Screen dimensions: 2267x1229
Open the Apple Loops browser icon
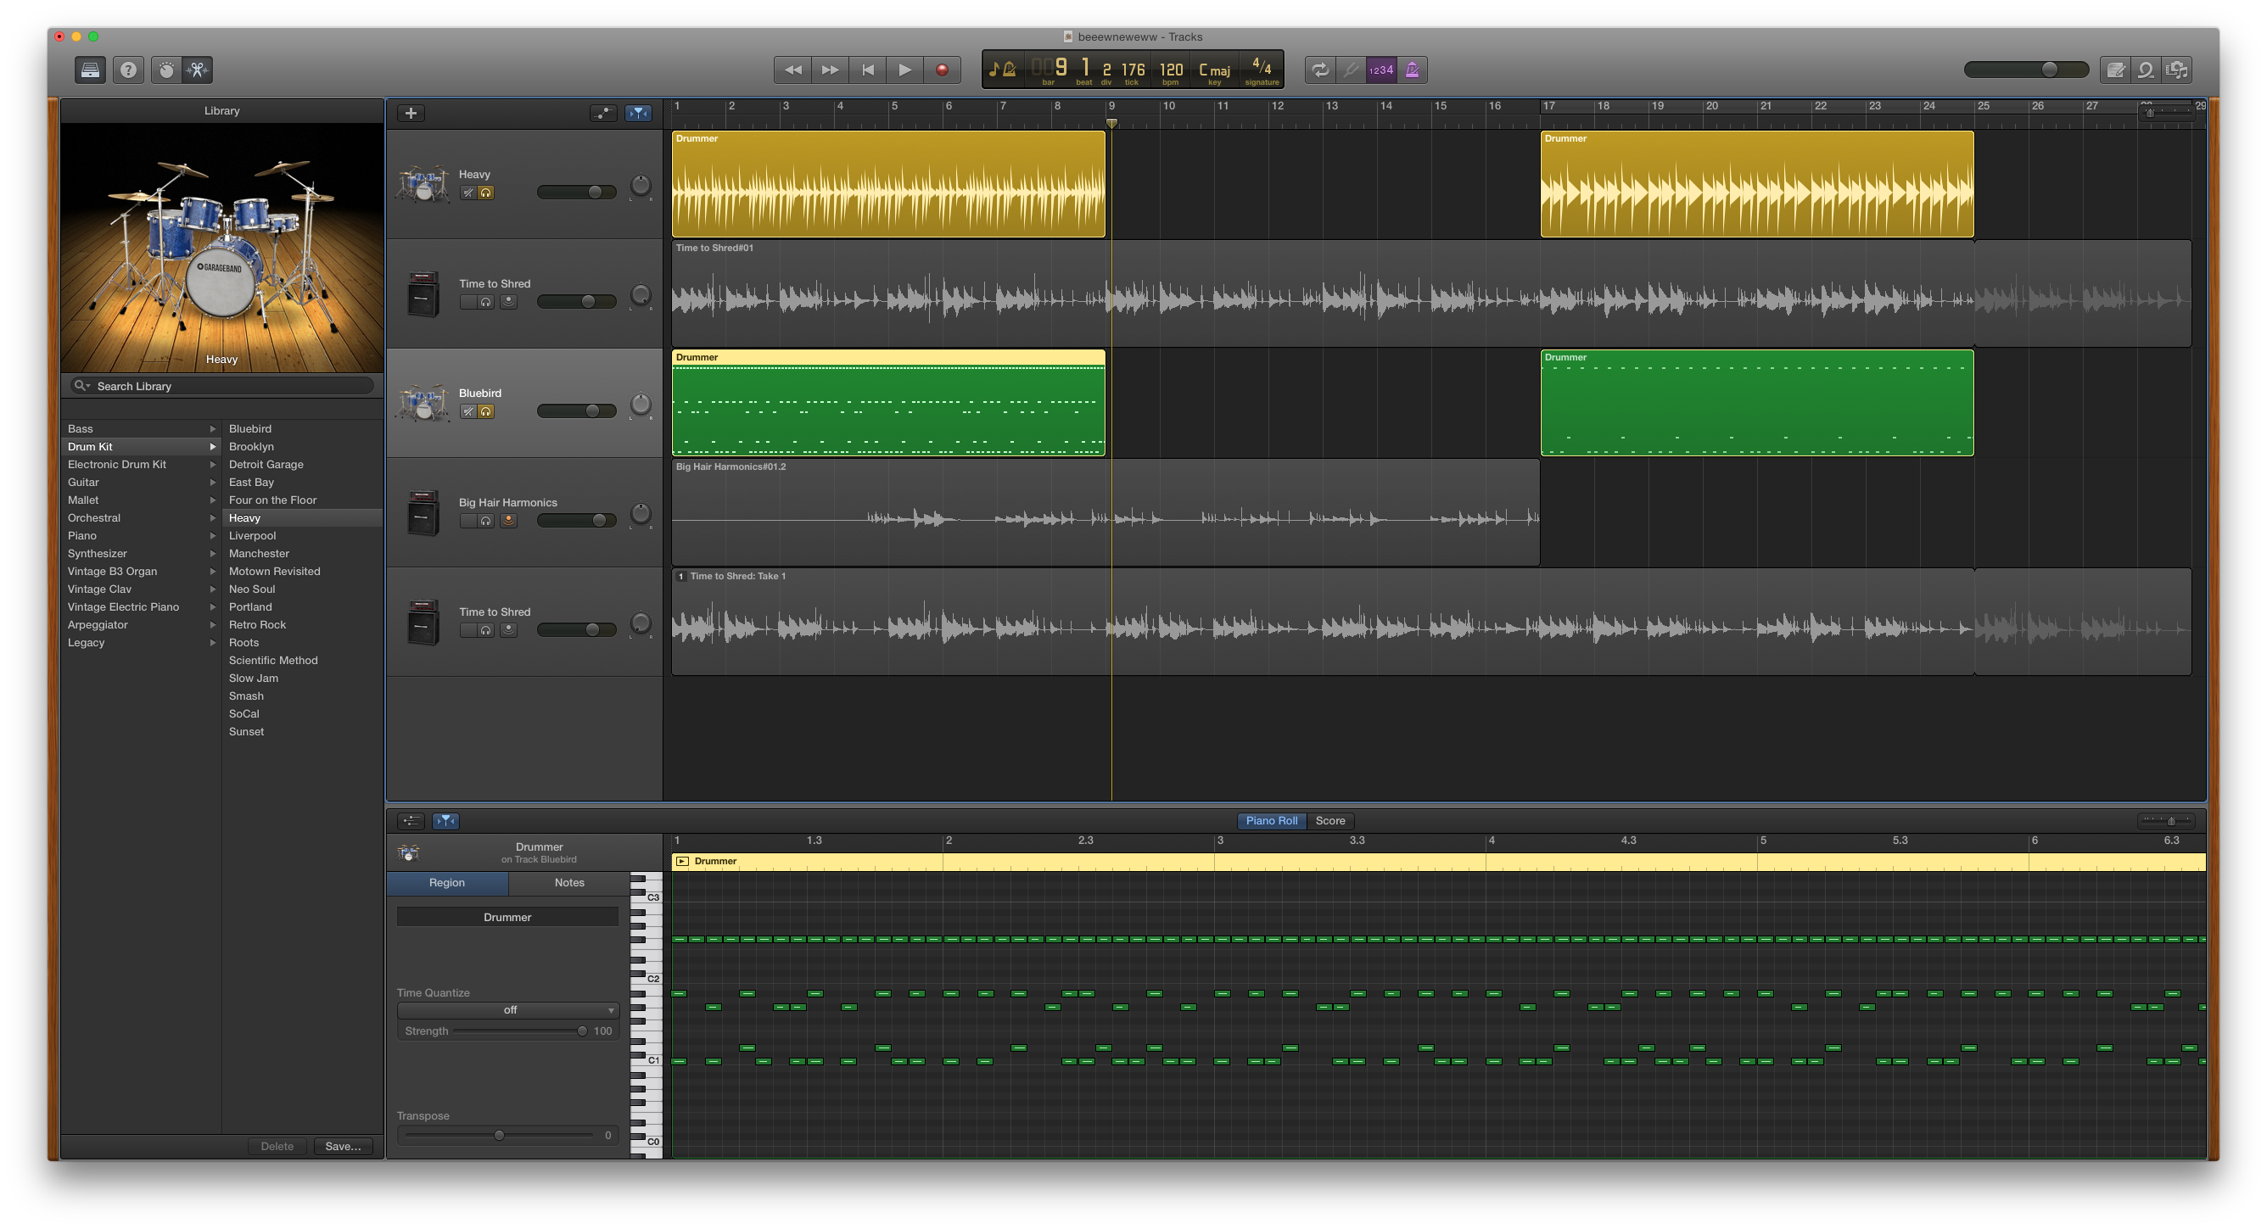tap(2147, 70)
